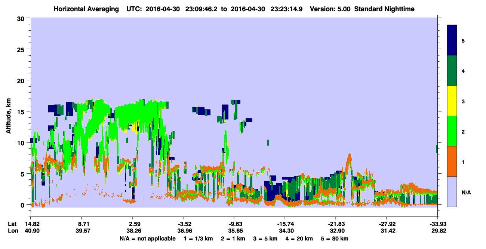Image resolution: width=486 pixels, height=249 pixels.
Task: Click the 'Lon' row label
Action: click(x=13, y=231)
